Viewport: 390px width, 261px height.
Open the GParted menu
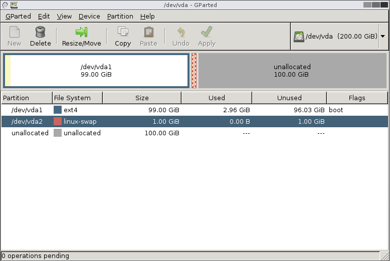click(x=18, y=17)
